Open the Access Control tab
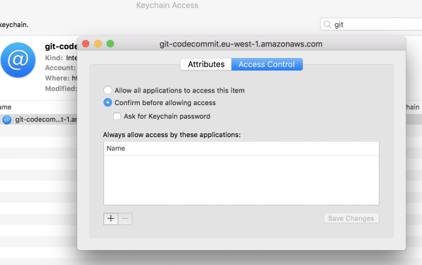This screenshot has height=265, width=422. (x=267, y=65)
